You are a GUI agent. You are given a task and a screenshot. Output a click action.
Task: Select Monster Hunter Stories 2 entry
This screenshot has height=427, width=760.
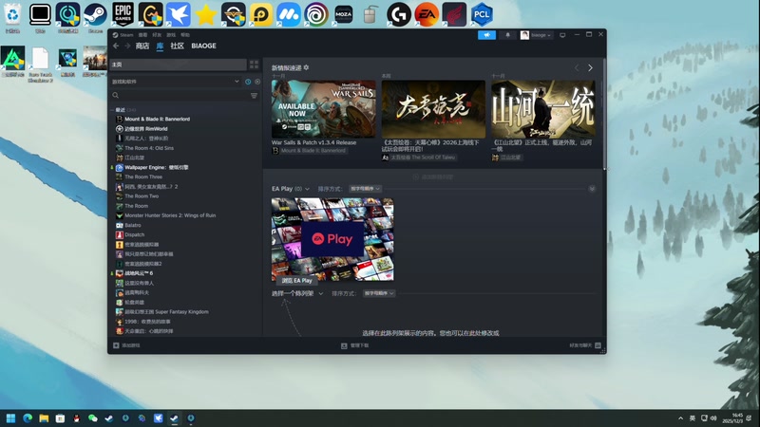click(170, 215)
